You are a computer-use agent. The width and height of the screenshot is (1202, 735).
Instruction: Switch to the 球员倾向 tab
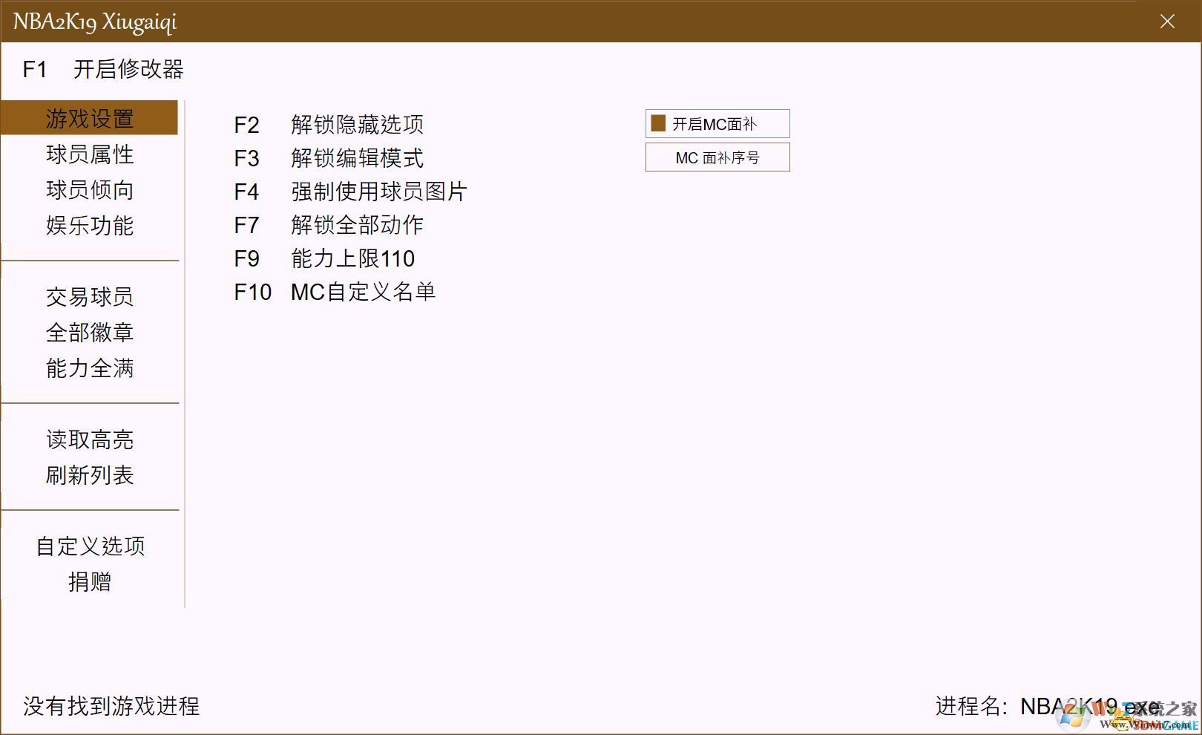click(x=89, y=190)
